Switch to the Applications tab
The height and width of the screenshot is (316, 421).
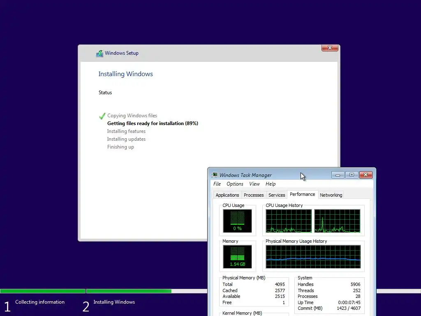click(227, 195)
